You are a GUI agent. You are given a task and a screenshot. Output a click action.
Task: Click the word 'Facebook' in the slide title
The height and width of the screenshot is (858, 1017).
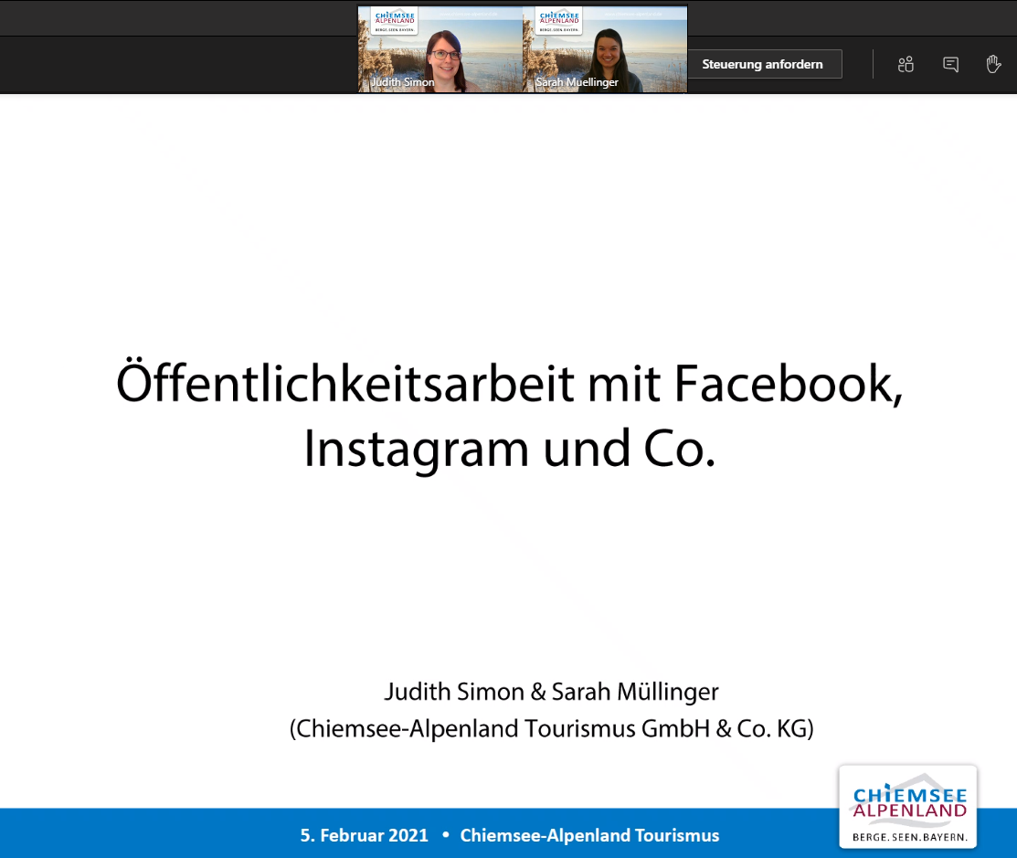(788, 385)
